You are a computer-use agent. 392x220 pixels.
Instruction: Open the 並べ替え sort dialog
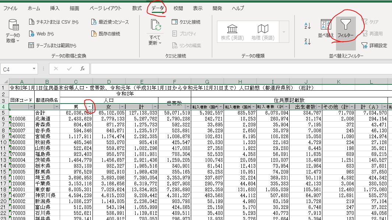[326, 29]
